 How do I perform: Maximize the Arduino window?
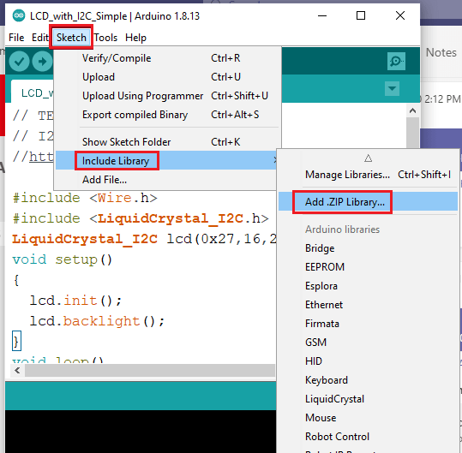tap(361, 15)
